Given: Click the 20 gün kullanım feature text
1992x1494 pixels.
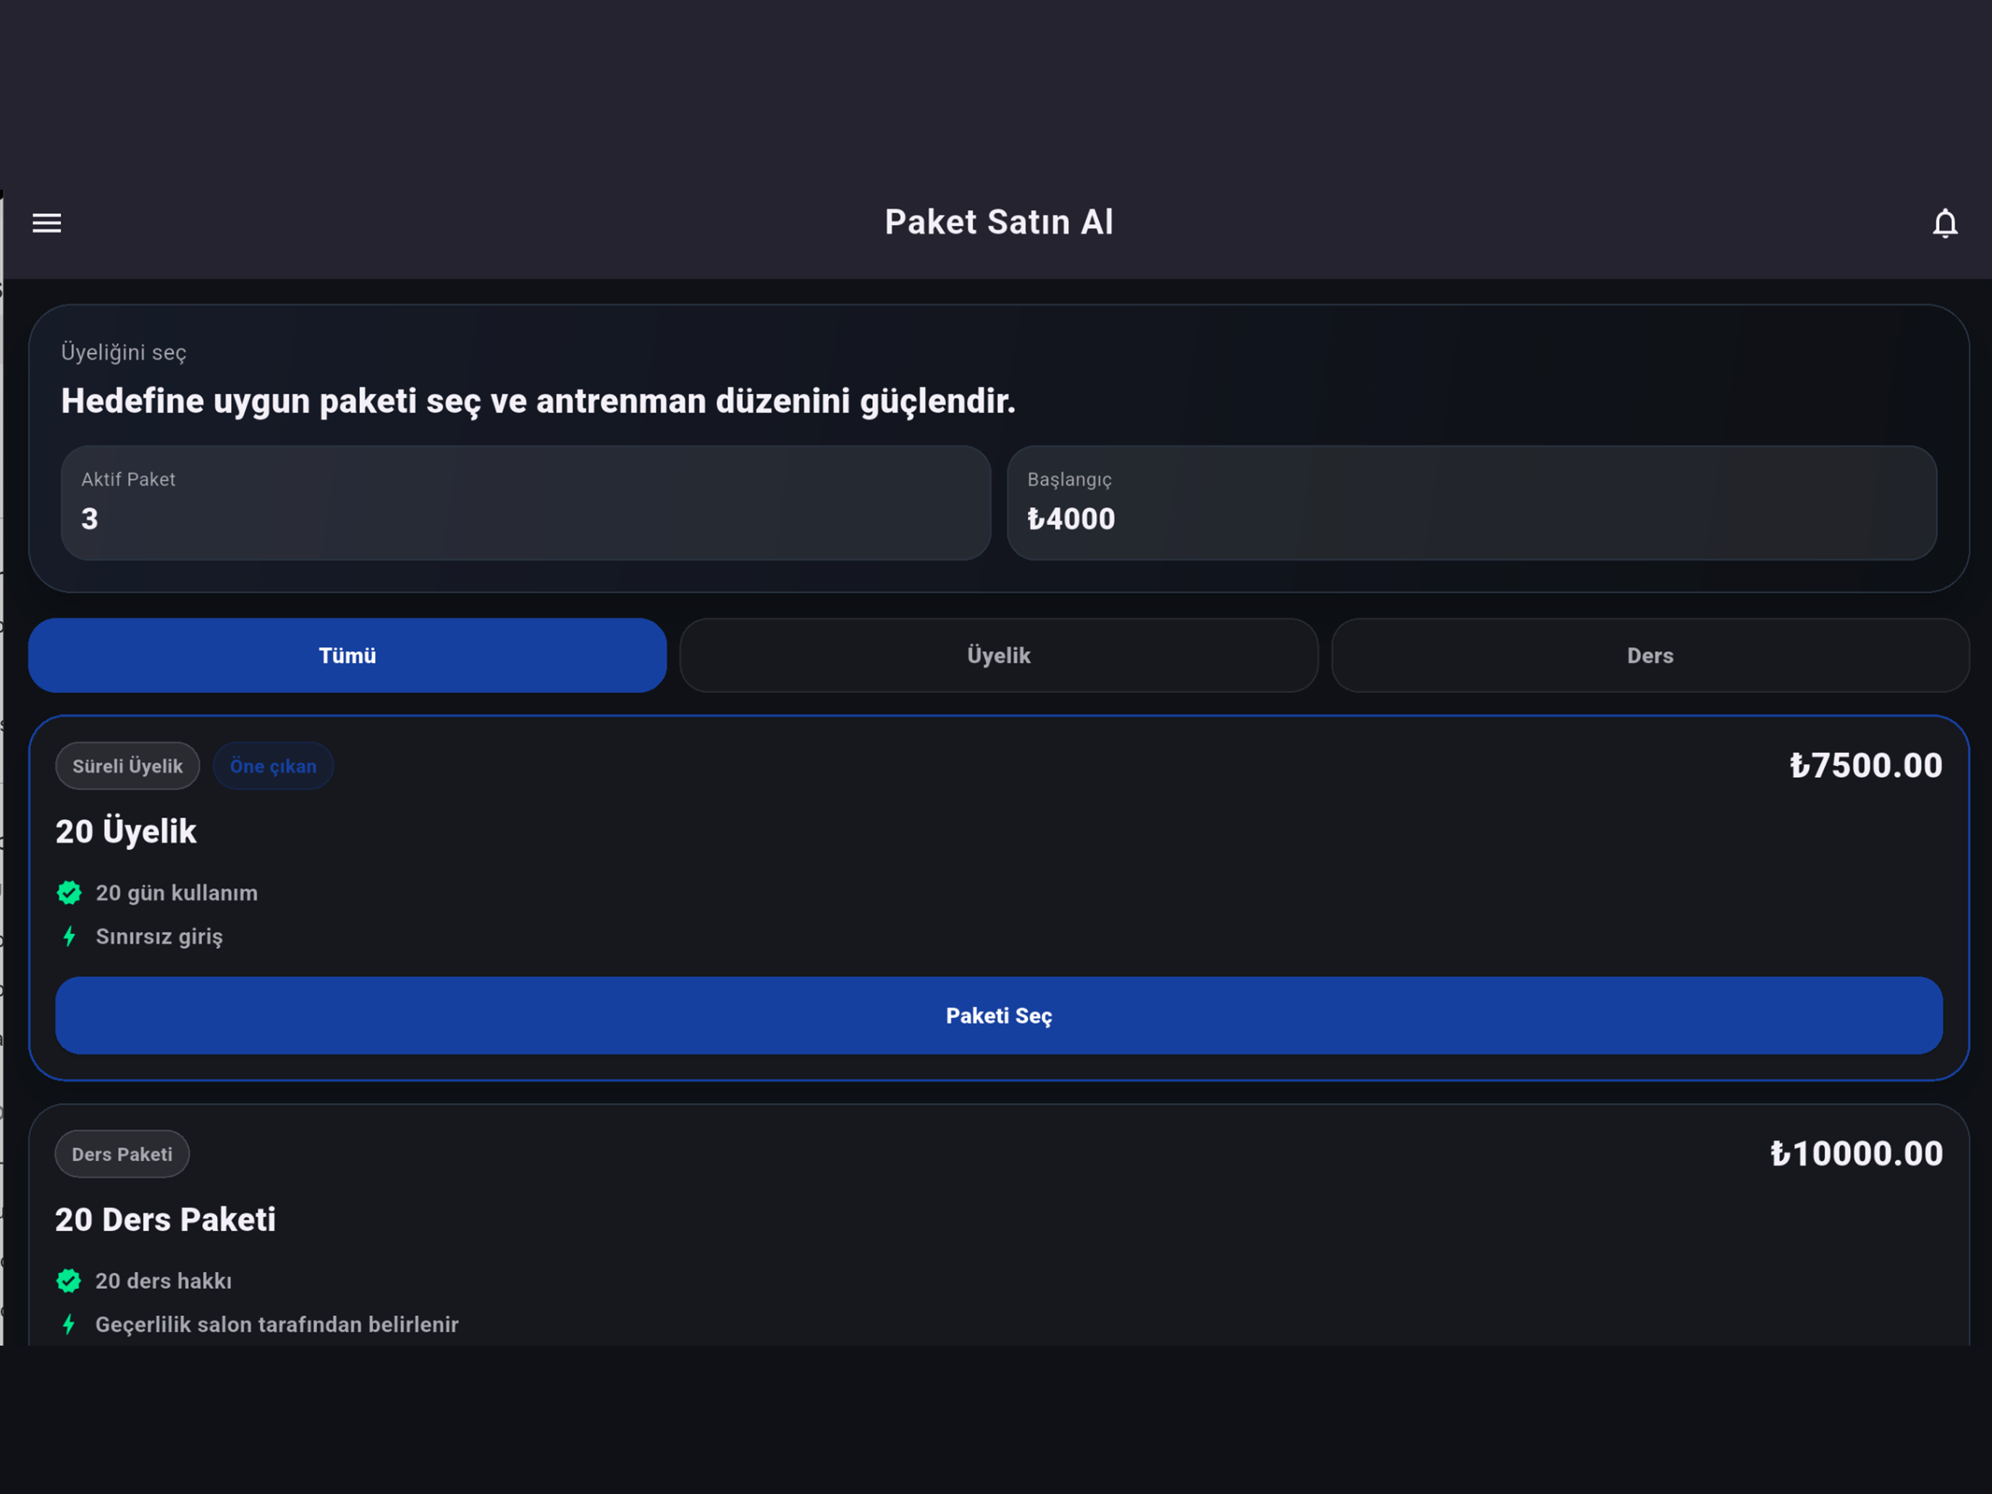Looking at the screenshot, I should [177, 892].
